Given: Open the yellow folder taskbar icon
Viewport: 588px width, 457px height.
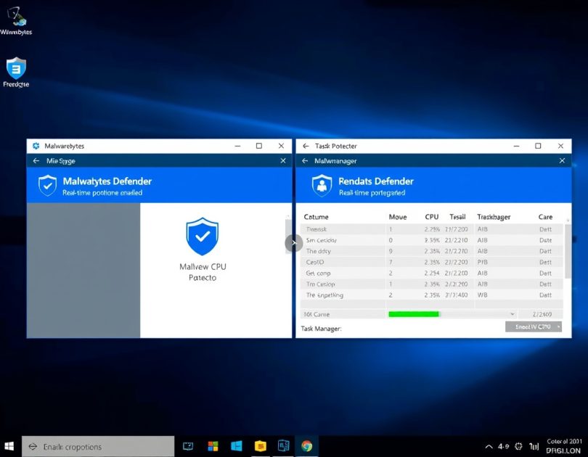Looking at the screenshot, I should pos(261,446).
